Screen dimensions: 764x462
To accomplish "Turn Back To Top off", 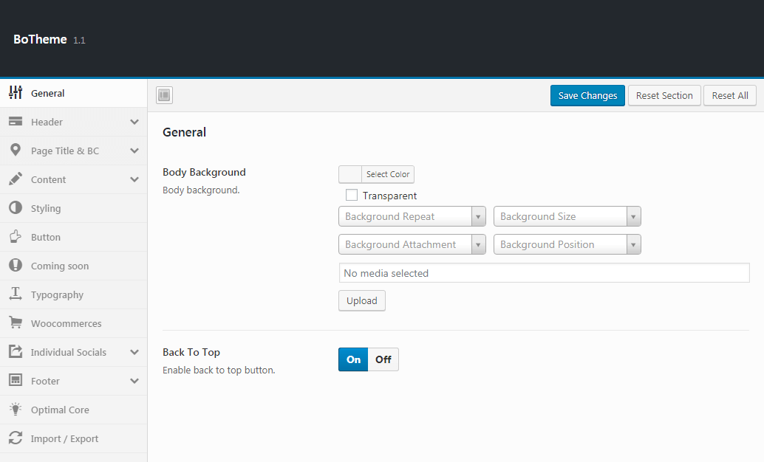I will [383, 359].
